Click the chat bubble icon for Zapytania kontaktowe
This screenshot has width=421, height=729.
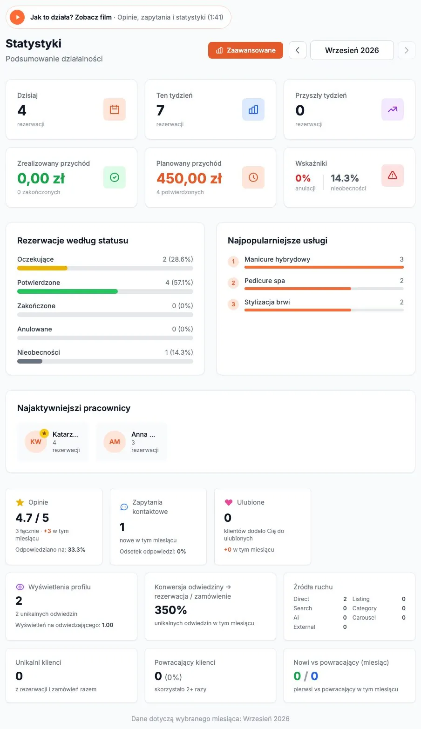[x=124, y=507]
